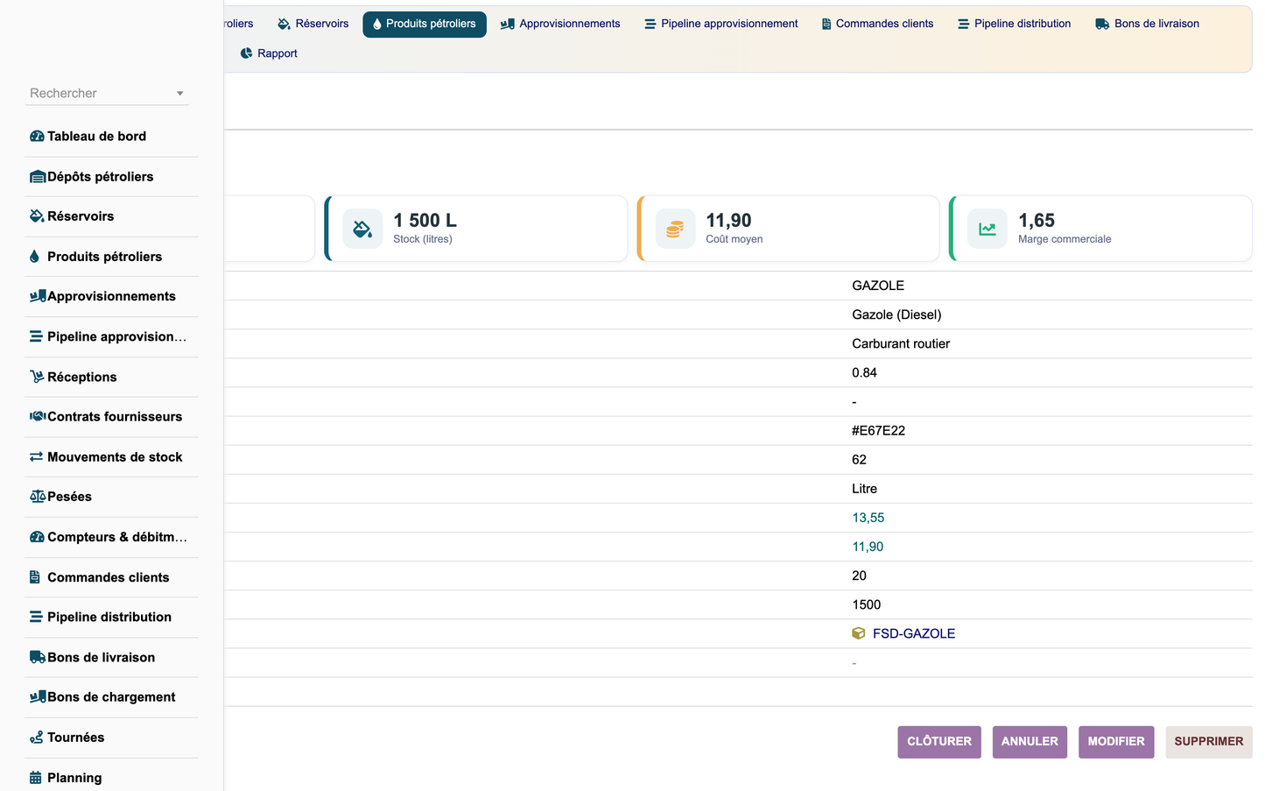
Task: Open the Pipeline approvisionnement top tab
Action: click(x=721, y=24)
